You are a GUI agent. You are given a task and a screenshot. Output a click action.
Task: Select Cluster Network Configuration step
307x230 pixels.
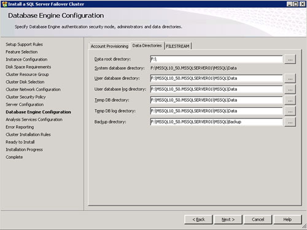(33, 90)
